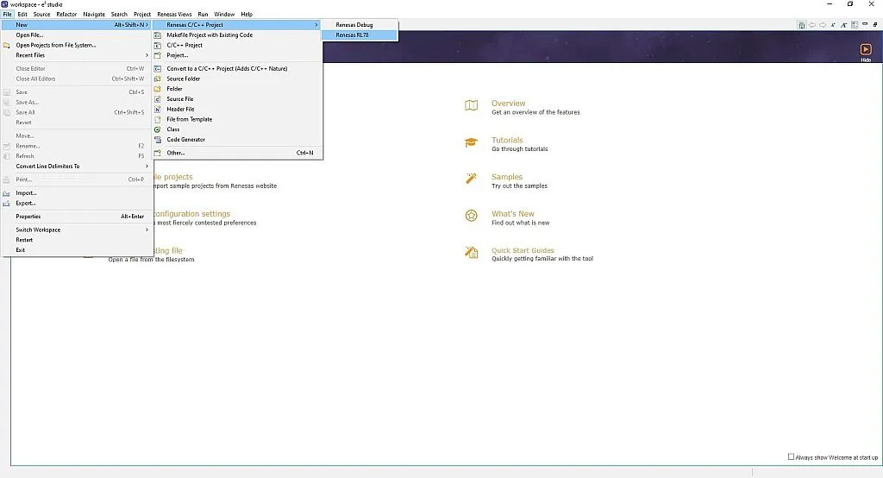
Task: Expand Convert Line Delimiters To submenu
Action: tap(78, 166)
